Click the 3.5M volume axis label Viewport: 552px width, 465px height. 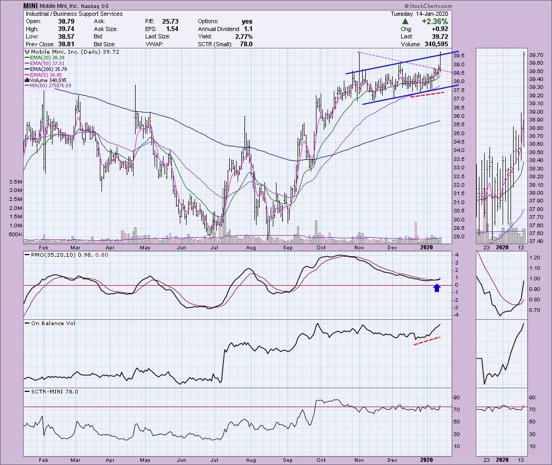click(x=15, y=182)
